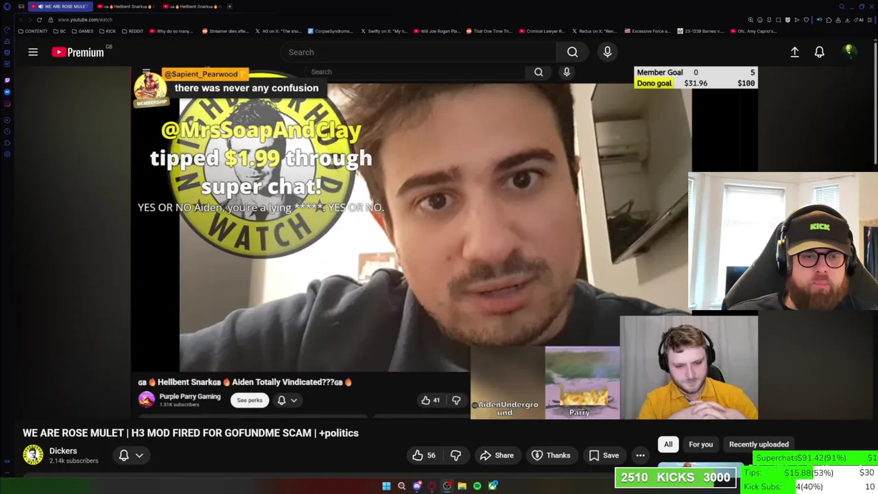This screenshot has height=494, width=878.
Task: Like the Dickers video (56 likes)
Action: (424, 456)
